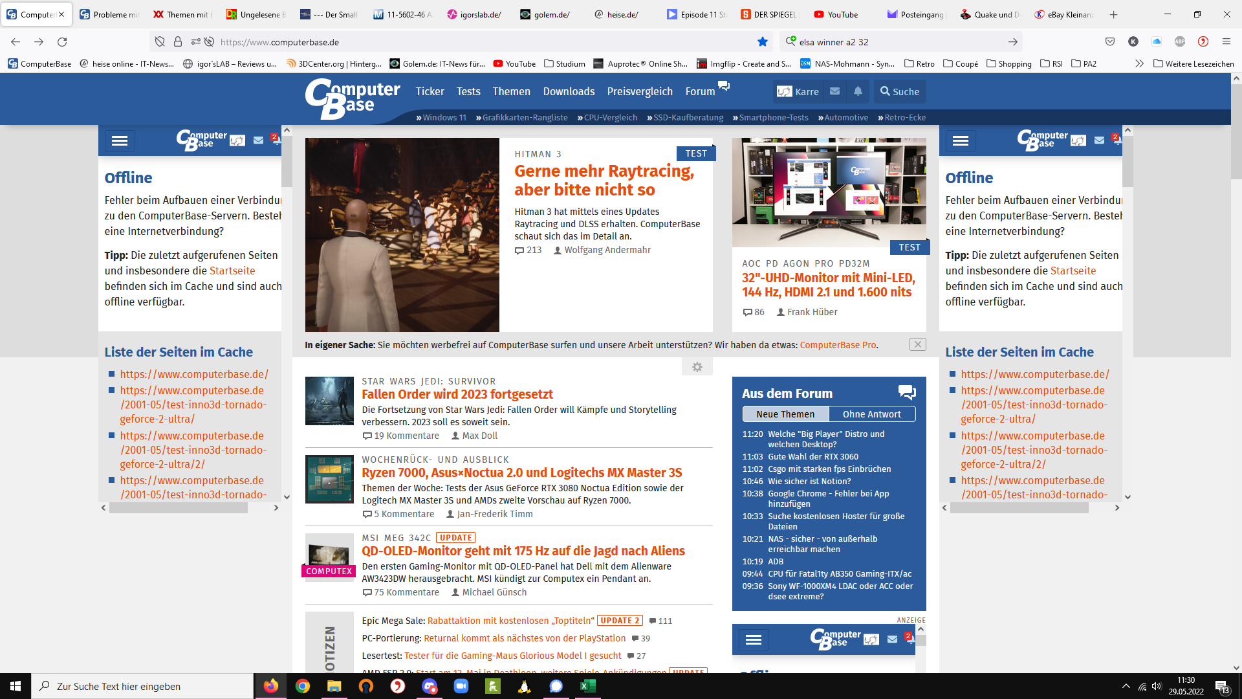
Task: Click the forum speech bubble icon in 'Aus dem Forum'
Action: (x=907, y=392)
